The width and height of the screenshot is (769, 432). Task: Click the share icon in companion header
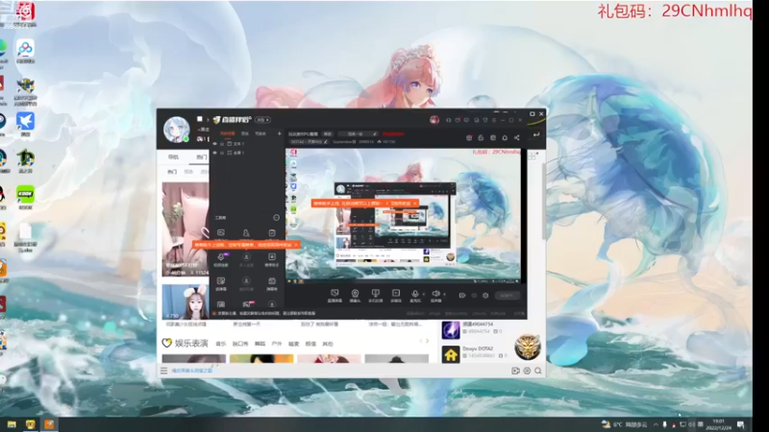pos(517,137)
